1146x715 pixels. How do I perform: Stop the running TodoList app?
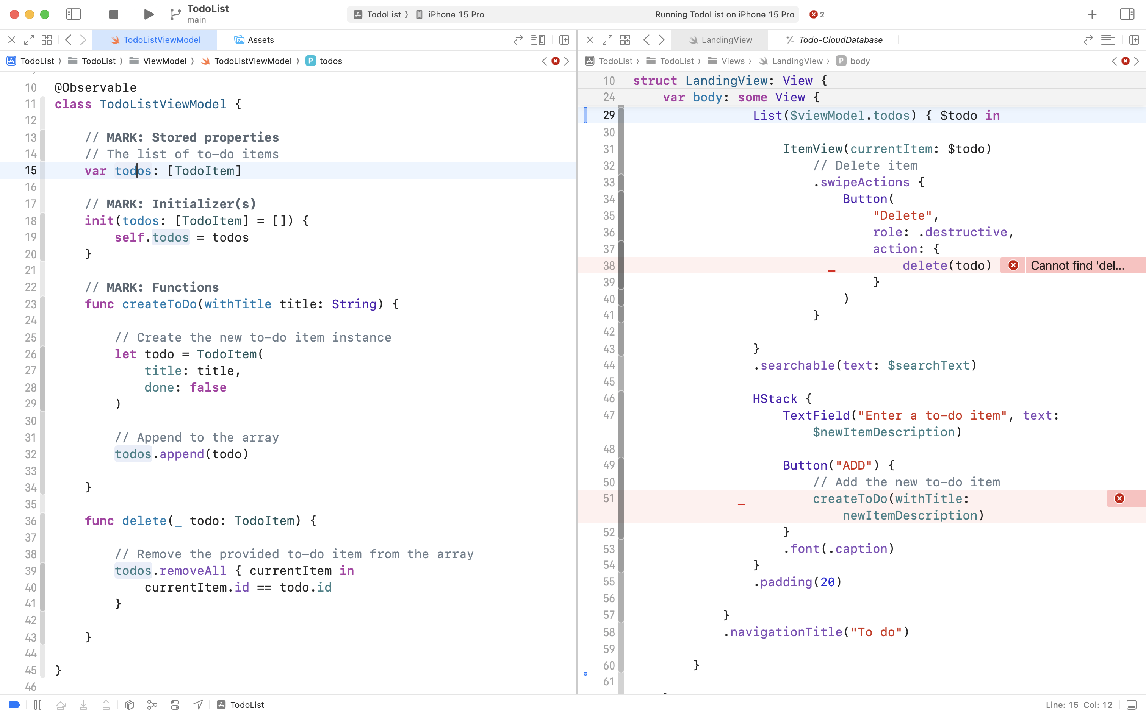tap(113, 14)
